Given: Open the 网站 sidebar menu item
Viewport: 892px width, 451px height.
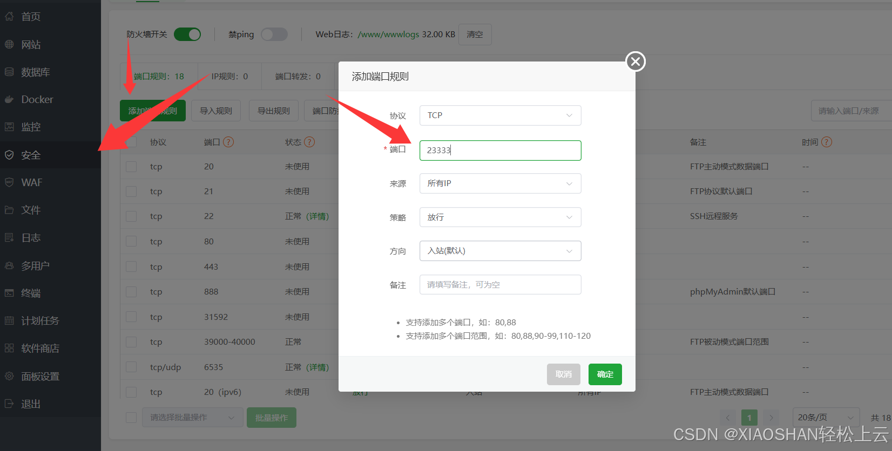Looking at the screenshot, I should [50, 44].
